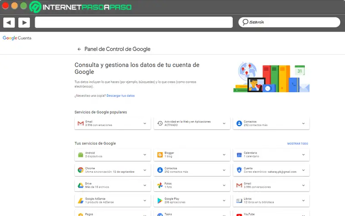Image resolution: width=345 pixels, height=216 pixels.
Task: Click MOSTRAR TODO to show all services
Action: [298, 143]
